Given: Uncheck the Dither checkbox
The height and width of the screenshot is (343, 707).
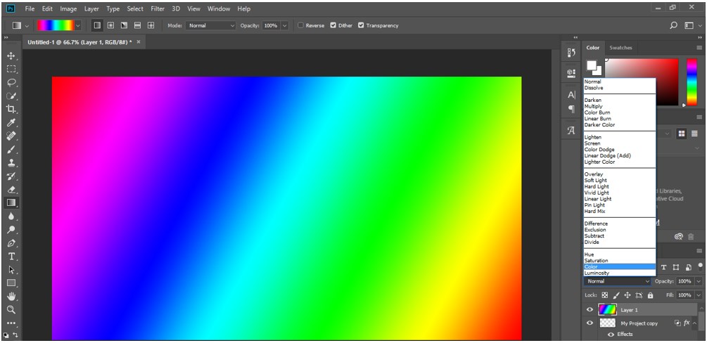Looking at the screenshot, I should tap(333, 26).
